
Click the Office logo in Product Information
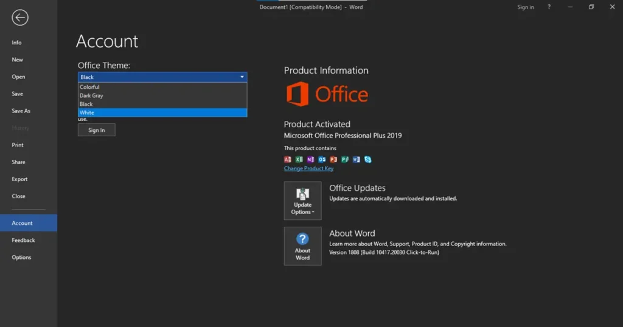pyautogui.click(x=327, y=94)
